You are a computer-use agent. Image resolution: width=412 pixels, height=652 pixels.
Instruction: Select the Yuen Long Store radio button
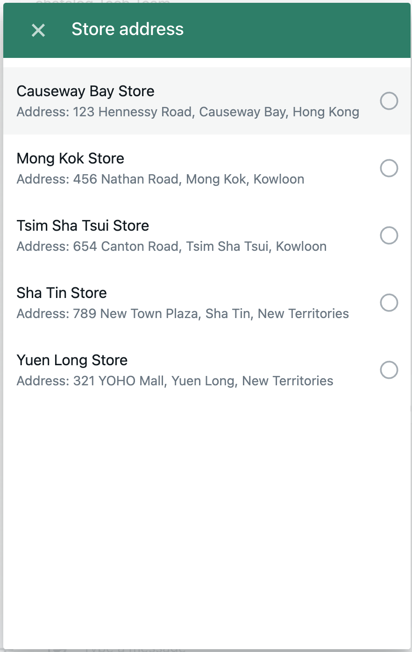(x=389, y=370)
